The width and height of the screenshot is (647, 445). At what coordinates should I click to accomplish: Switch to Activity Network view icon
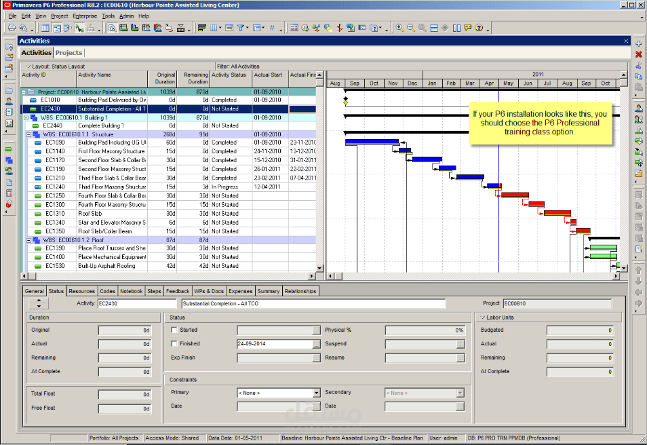68,28
